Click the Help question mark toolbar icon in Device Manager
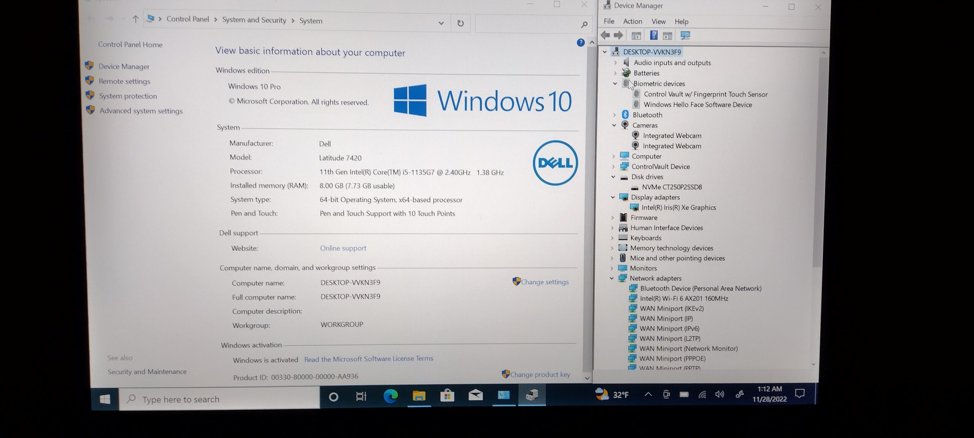Viewport: 974px width, 438px height. 654,35
